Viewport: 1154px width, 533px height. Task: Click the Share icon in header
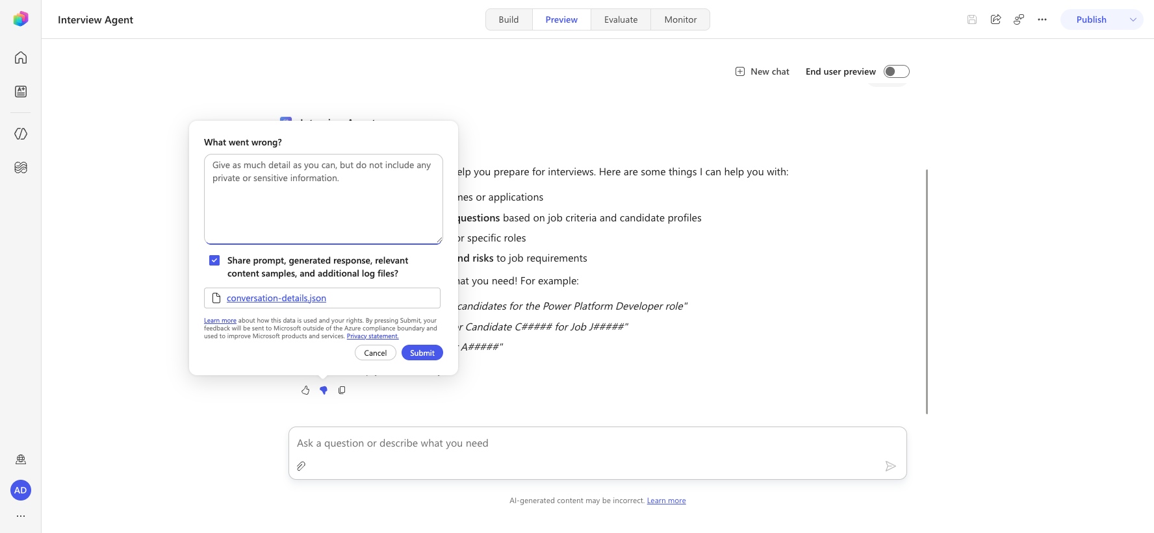(x=995, y=19)
